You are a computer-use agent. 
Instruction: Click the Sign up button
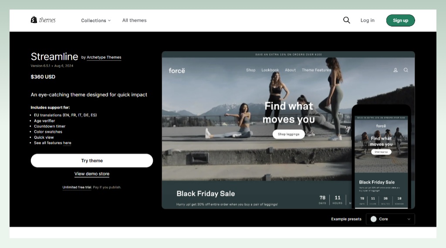(401, 20)
